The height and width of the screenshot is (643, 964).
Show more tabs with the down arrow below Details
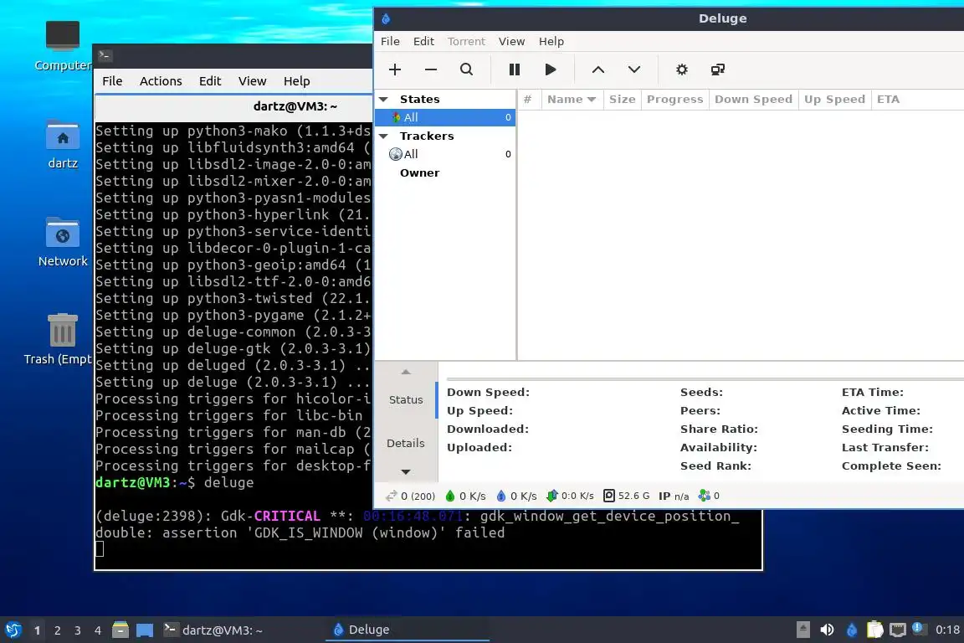click(406, 472)
